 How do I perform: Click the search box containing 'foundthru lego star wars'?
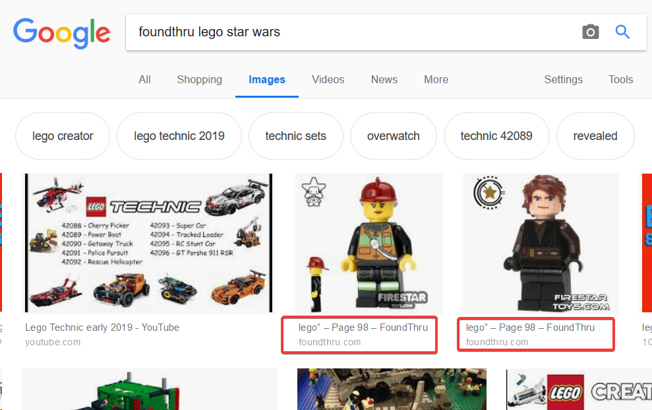[386, 32]
